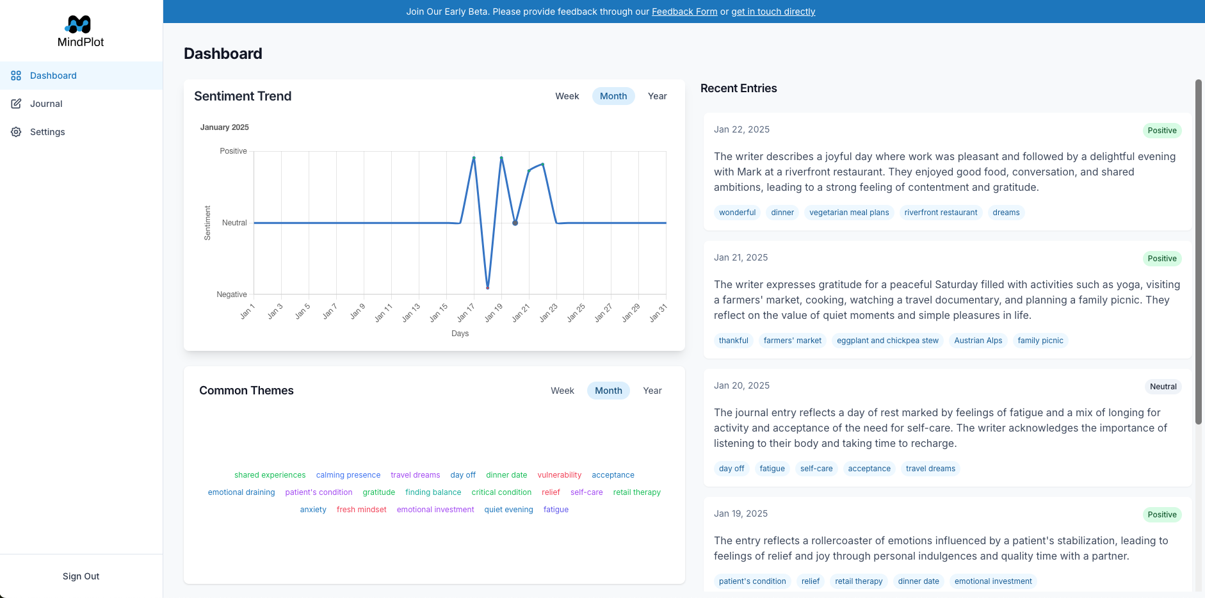Open the Jan 21, 2025 entry

(x=948, y=300)
